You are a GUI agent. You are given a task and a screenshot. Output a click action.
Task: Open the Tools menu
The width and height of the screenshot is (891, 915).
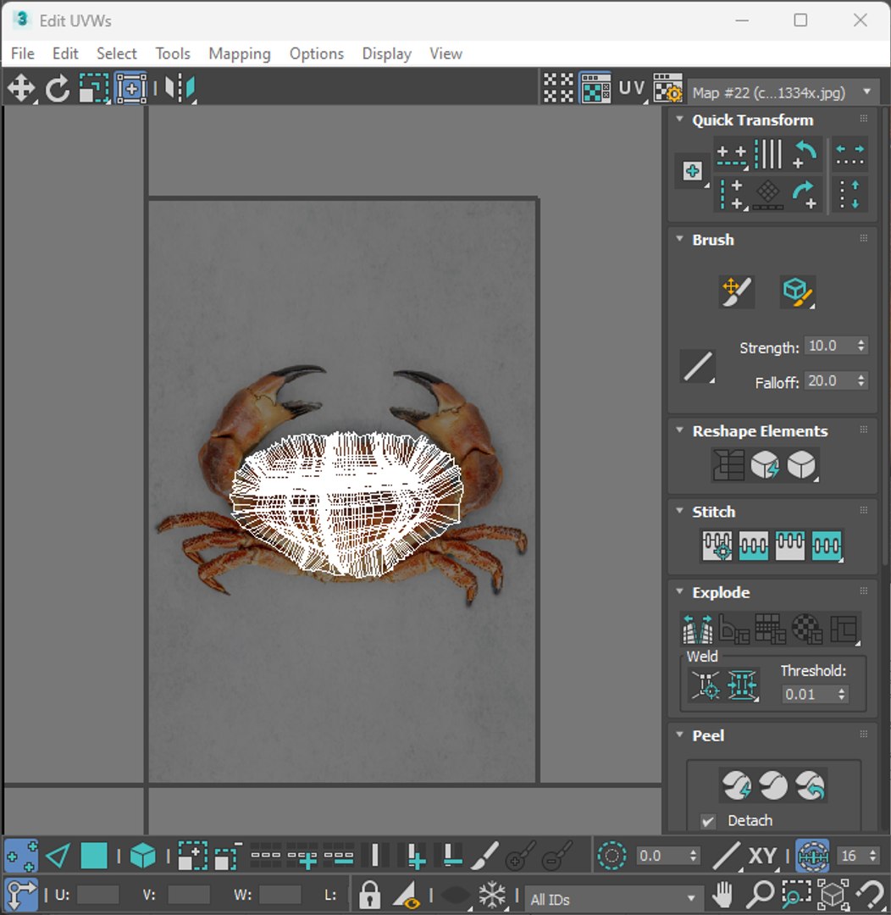coord(173,53)
